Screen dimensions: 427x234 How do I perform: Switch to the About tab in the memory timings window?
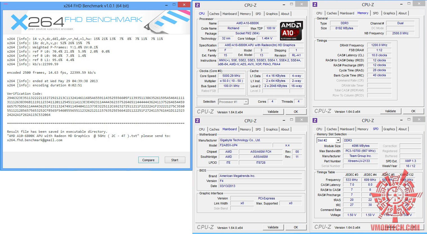click(x=402, y=13)
